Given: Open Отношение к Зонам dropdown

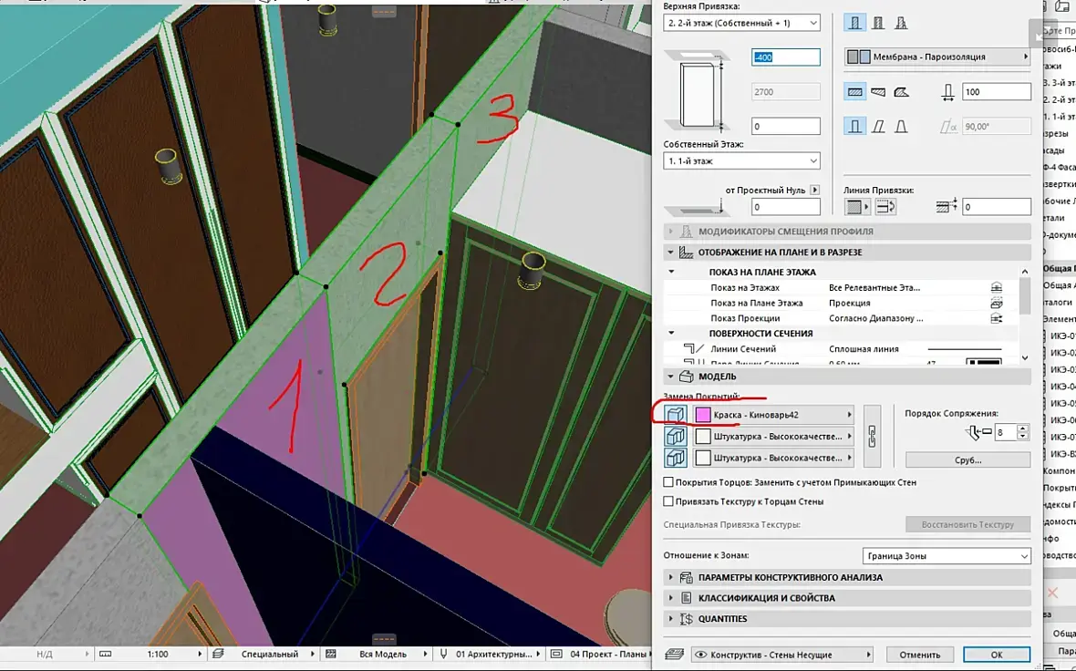Looking at the screenshot, I should [947, 556].
